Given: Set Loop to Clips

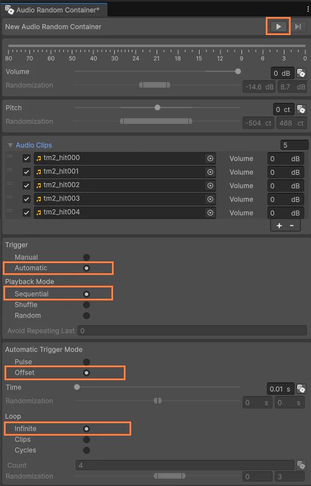Looking at the screenshot, I should 87,440.
